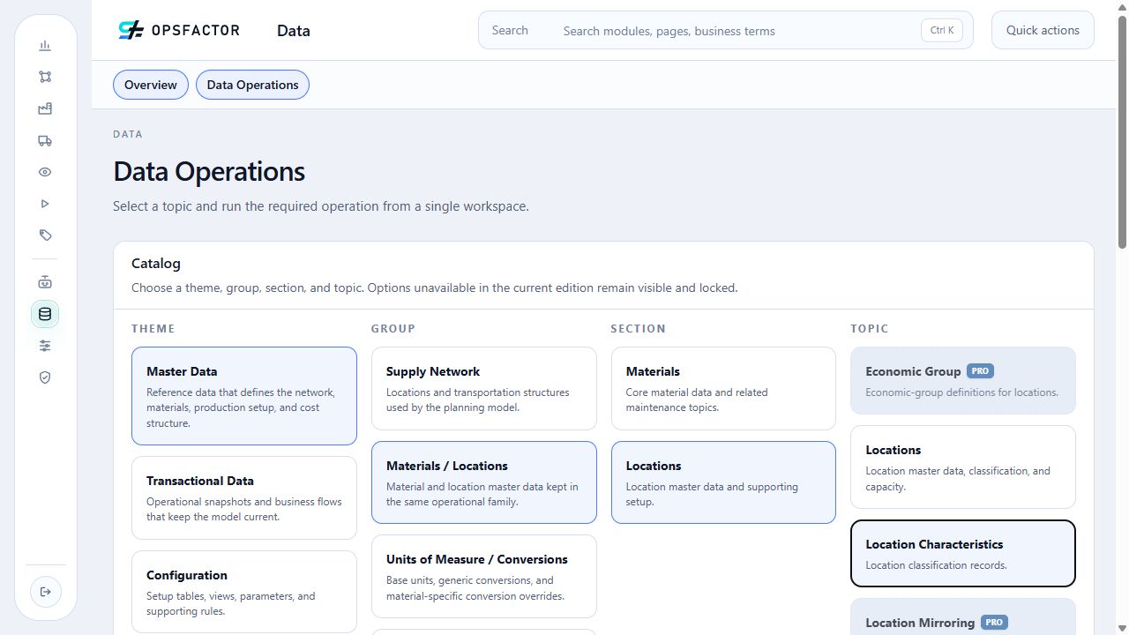Image resolution: width=1129 pixels, height=635 pixels.
Task: Open the bar chart analytics sidebar icon
Action: pyautogui.click(x=45, y=46)
